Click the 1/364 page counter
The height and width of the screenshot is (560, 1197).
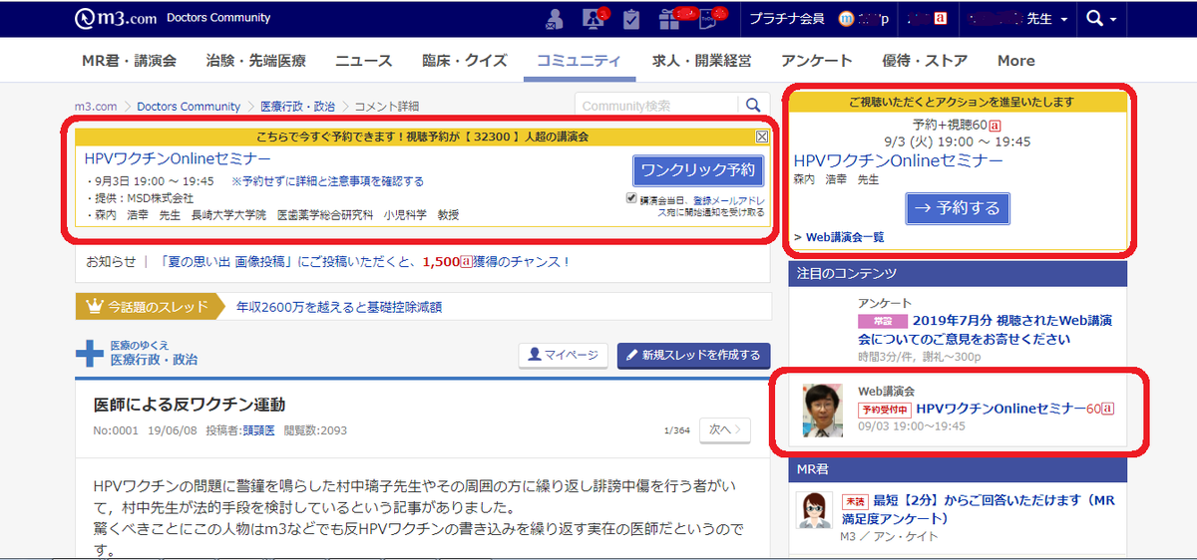[677, 431]
